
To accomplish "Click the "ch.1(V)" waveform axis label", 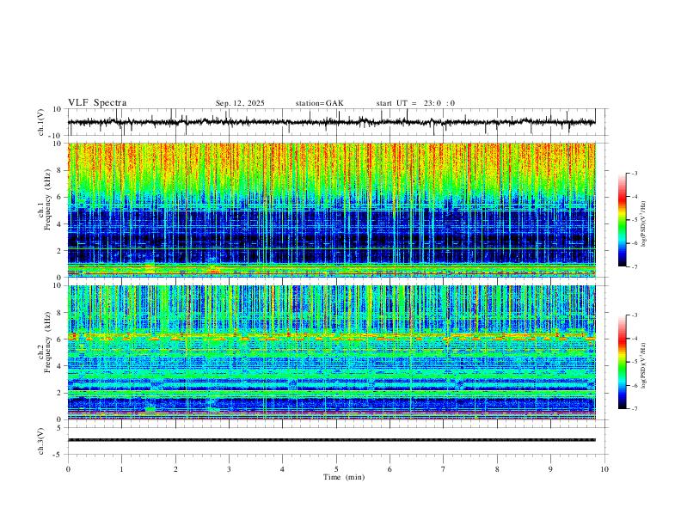I will pos(41,122).
